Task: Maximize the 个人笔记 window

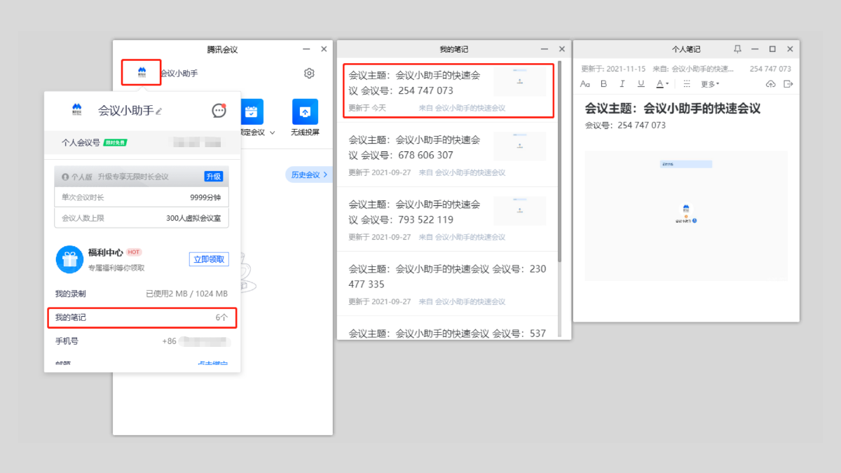Action: point(772,49)
